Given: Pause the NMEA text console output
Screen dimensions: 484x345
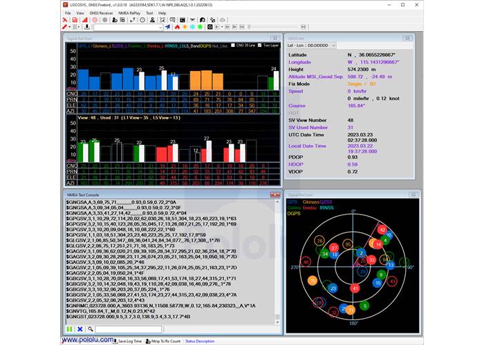Looking at the screenshot, I should [x=68, y=328].
